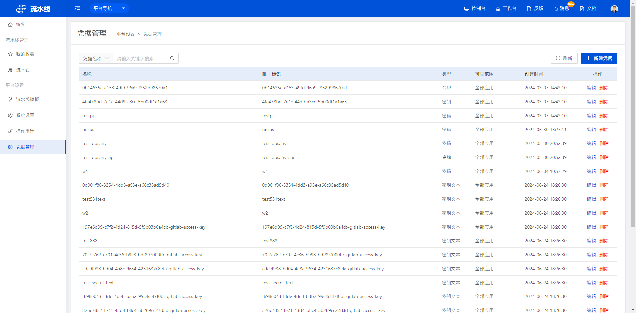Click the 令牌 type cell in test-opsany-api row
Screen dimensions: 636x313
447,157
